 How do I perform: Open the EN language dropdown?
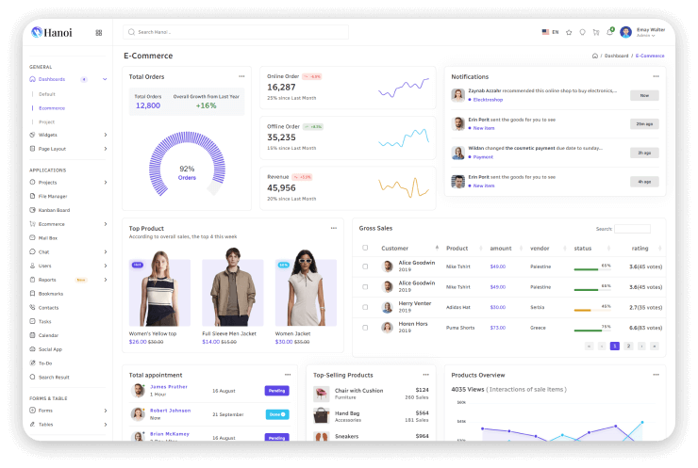coord(550,32)
